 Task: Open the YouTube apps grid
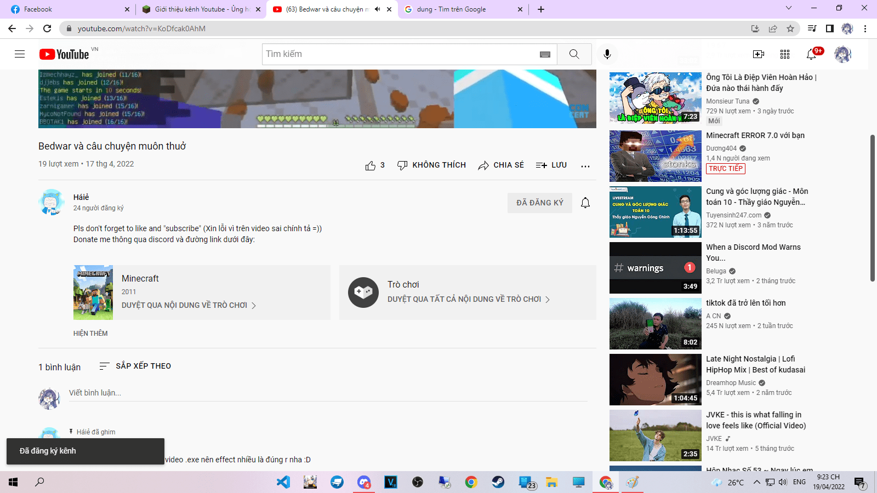pyautogui.click(x=785, y=54)
